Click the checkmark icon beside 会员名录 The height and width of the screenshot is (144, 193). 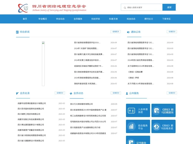point(17,93)
